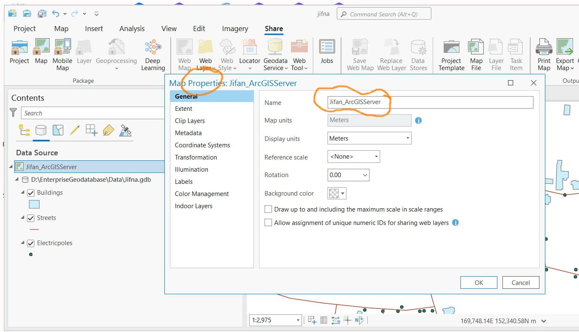Create a Mobile Map package
579x332 pixels.
[x=63, y=47]
